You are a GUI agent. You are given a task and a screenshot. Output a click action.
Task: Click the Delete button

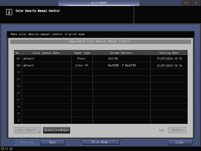177,130
